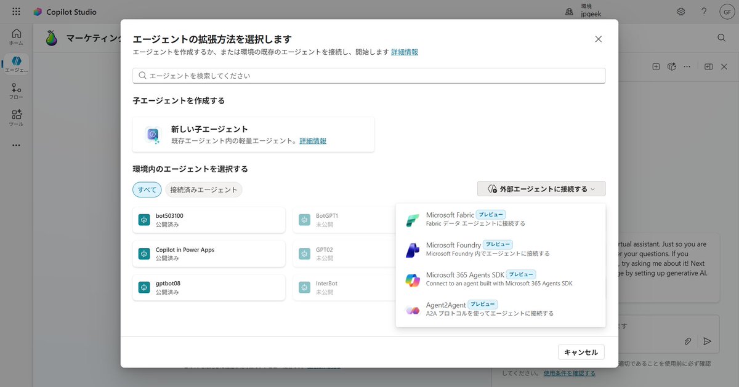Image resolution: width=739 pixels, height=387 pixels.
Task: Select the InterBot agent card
Action: [345, 287]
